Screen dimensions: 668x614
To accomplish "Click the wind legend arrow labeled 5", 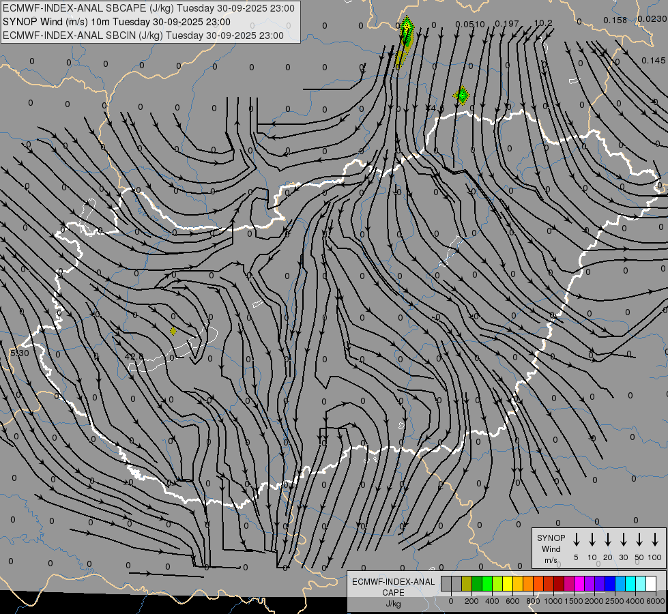I will [x=577, y=540].
